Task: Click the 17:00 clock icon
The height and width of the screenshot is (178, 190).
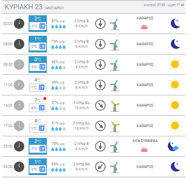Action: (19, 126)
